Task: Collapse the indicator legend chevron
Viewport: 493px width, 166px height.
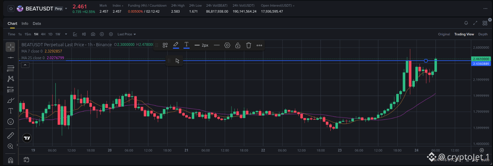Action: (25, 65)
